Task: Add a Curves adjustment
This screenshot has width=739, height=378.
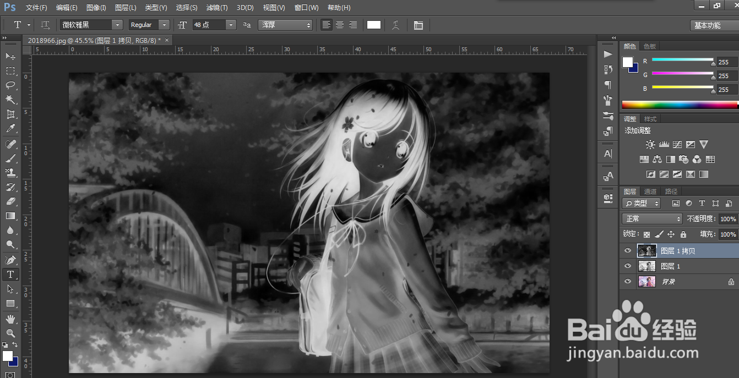Action: point(677,145)
